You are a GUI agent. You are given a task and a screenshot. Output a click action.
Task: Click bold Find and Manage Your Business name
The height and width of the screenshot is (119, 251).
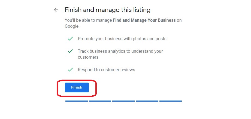[144, 20]
